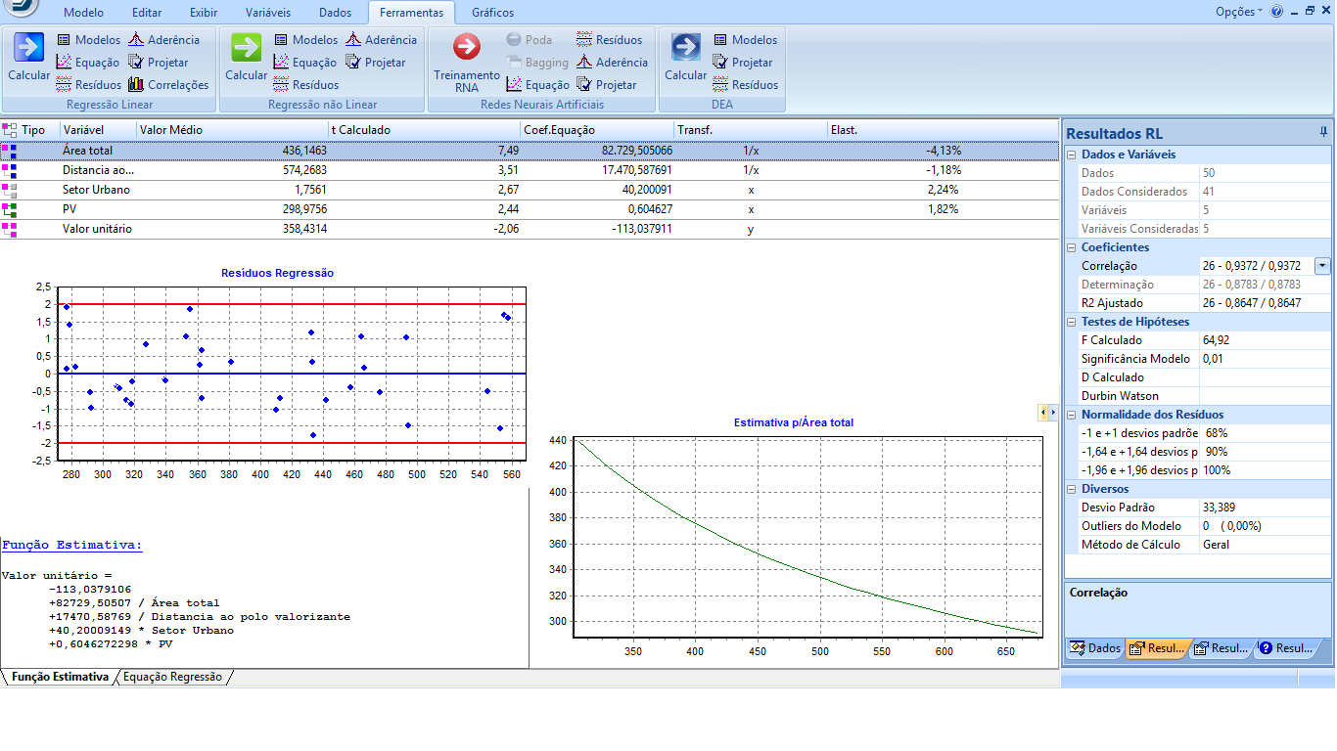Collapse the Testes de Hipóteses section
This screenshot has height=751, width=1337.
click(1072, 322)
